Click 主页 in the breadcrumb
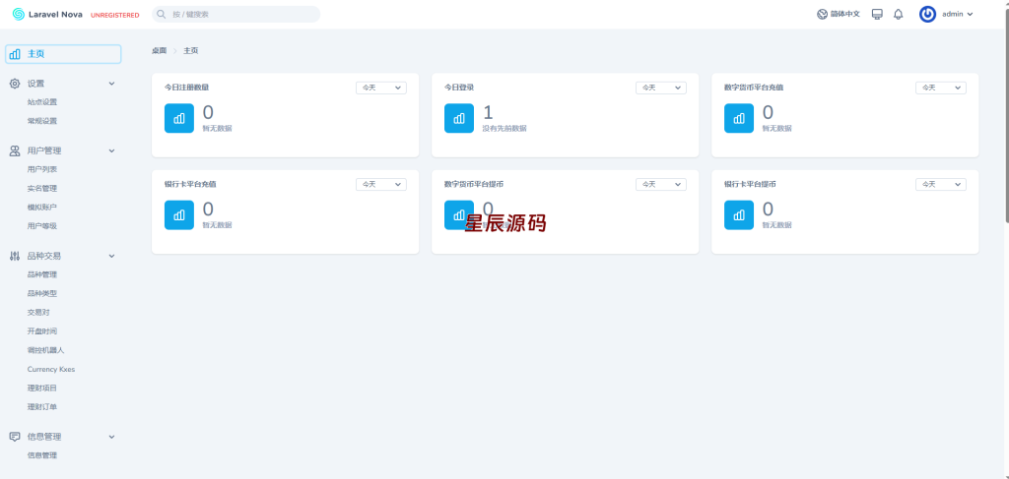Viewport: 1009px width, 479px height. coord(191,51)
